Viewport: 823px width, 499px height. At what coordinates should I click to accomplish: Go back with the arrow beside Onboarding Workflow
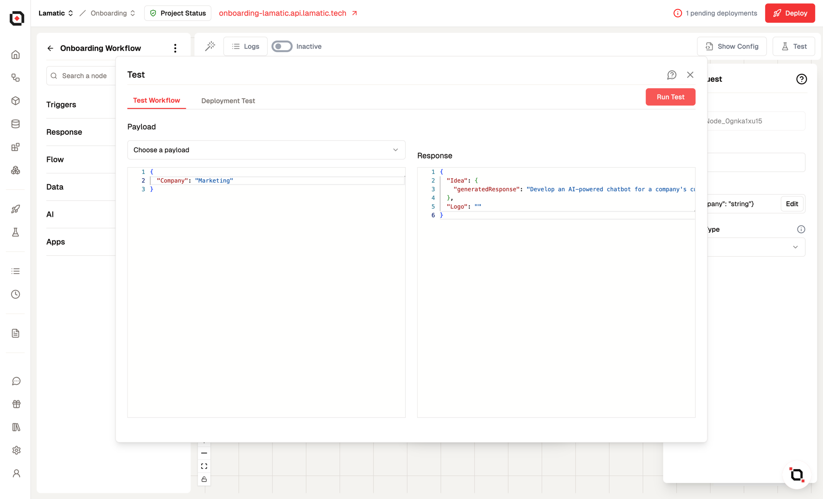coord(50,48)
